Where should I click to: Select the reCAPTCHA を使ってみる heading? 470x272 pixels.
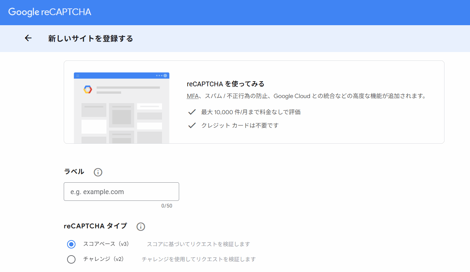(225, 84)
